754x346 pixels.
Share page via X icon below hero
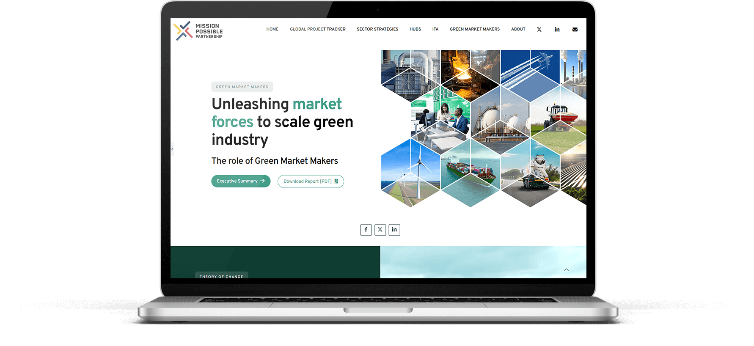coord(380,230)
